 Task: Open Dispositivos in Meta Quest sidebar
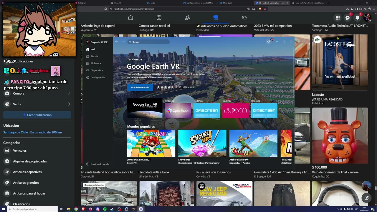click(x=95, y=70)
